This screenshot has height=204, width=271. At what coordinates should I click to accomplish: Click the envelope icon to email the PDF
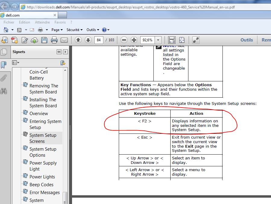pos(64,40)
